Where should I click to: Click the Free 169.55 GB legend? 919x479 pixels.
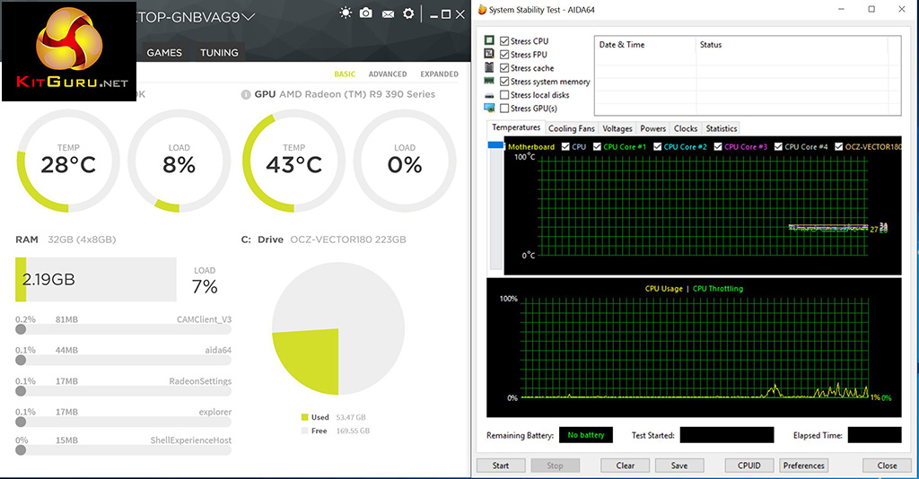click(x=336, y=431)
